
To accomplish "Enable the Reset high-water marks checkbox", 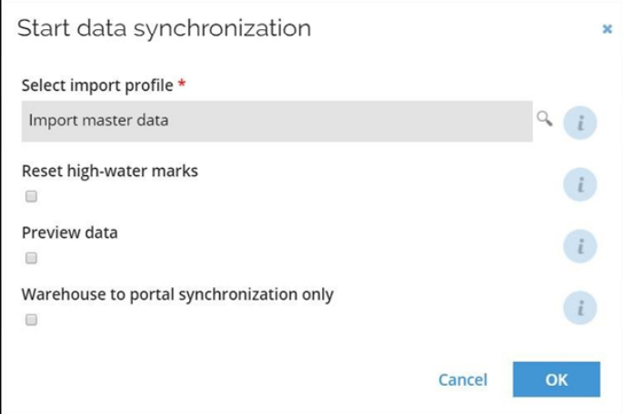I will [32, 196].
